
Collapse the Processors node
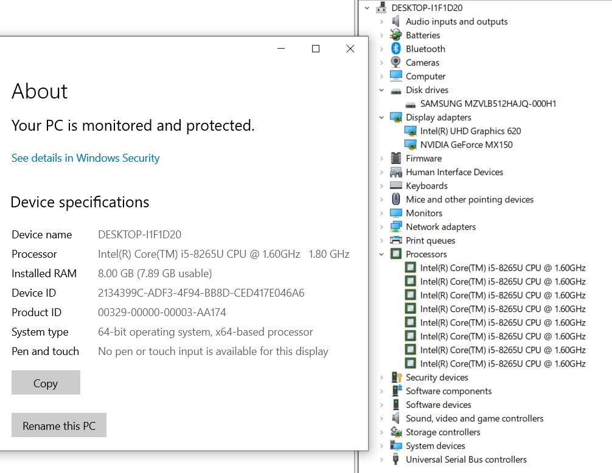[381, 254]
